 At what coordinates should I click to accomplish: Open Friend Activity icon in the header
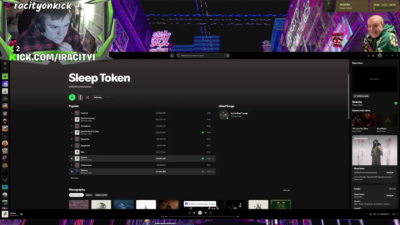tap(374, 56)
